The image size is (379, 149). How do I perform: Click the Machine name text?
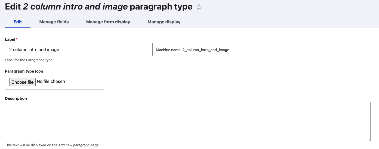click(x=192, y=50)
